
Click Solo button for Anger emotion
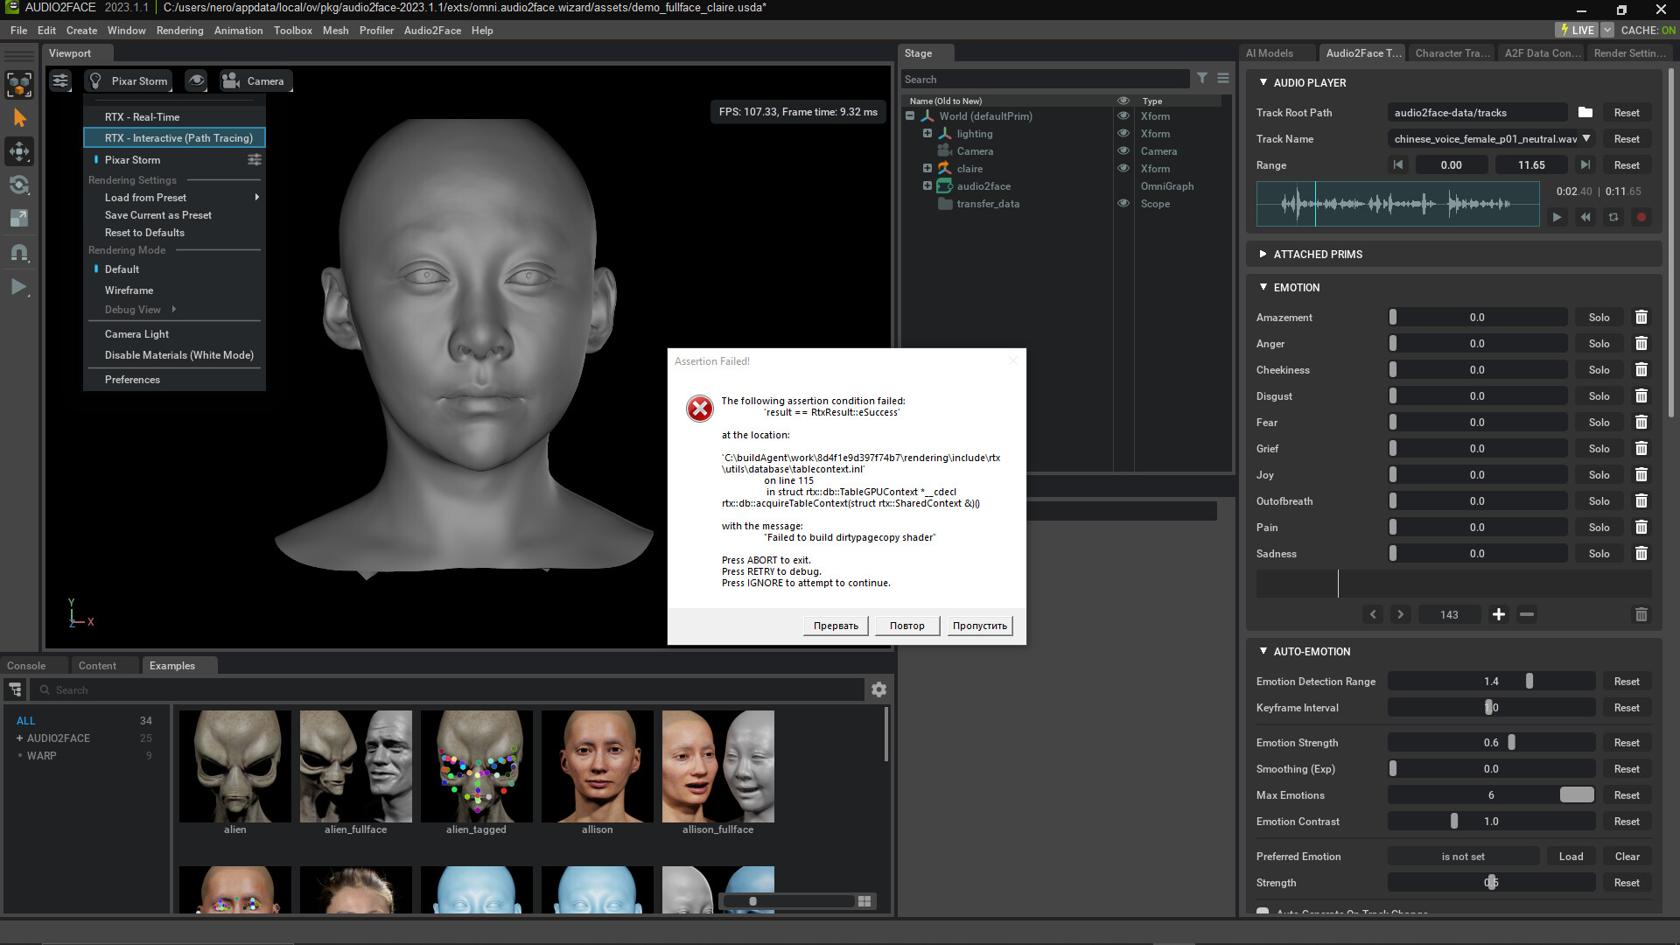point(1599,344)
